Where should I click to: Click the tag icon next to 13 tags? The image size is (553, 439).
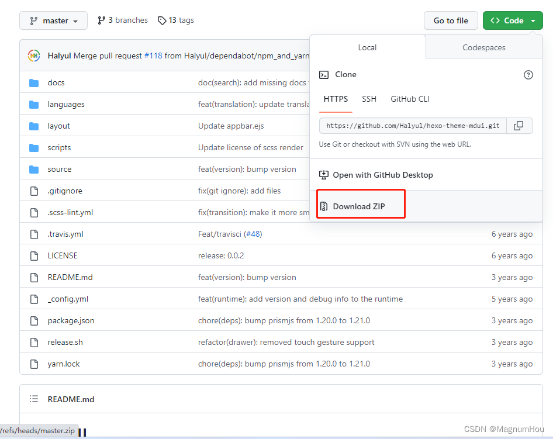pos(162,20)
